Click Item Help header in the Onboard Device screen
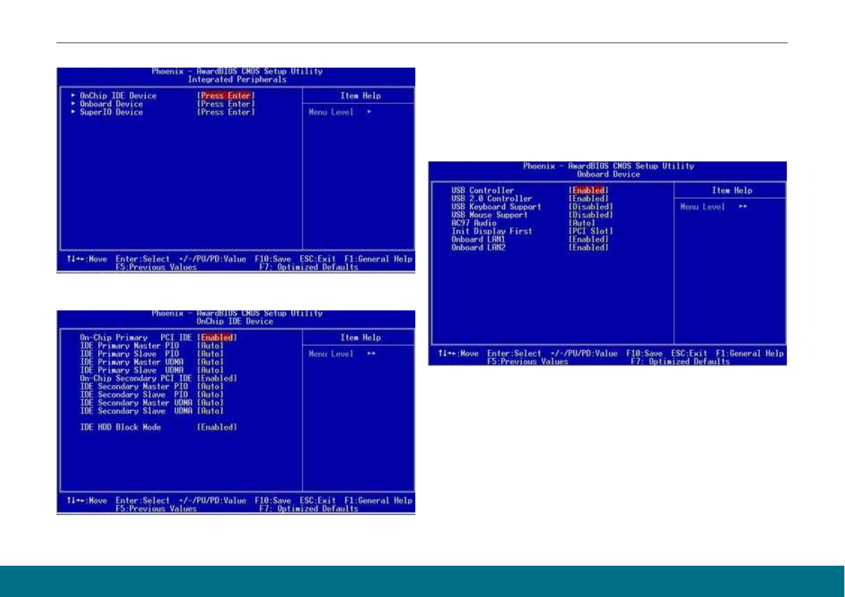 (732, 190)
